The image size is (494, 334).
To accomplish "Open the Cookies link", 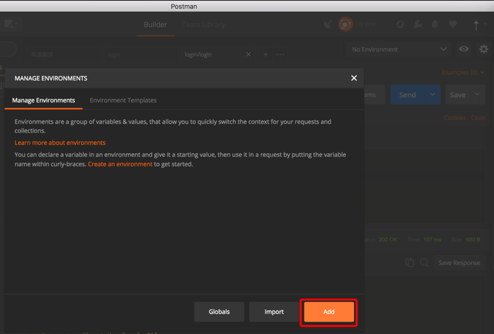I will [x=454, y=117].
